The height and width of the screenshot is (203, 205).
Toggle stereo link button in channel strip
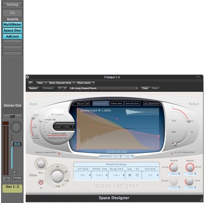pyautogui.click(x=6, y=179)
